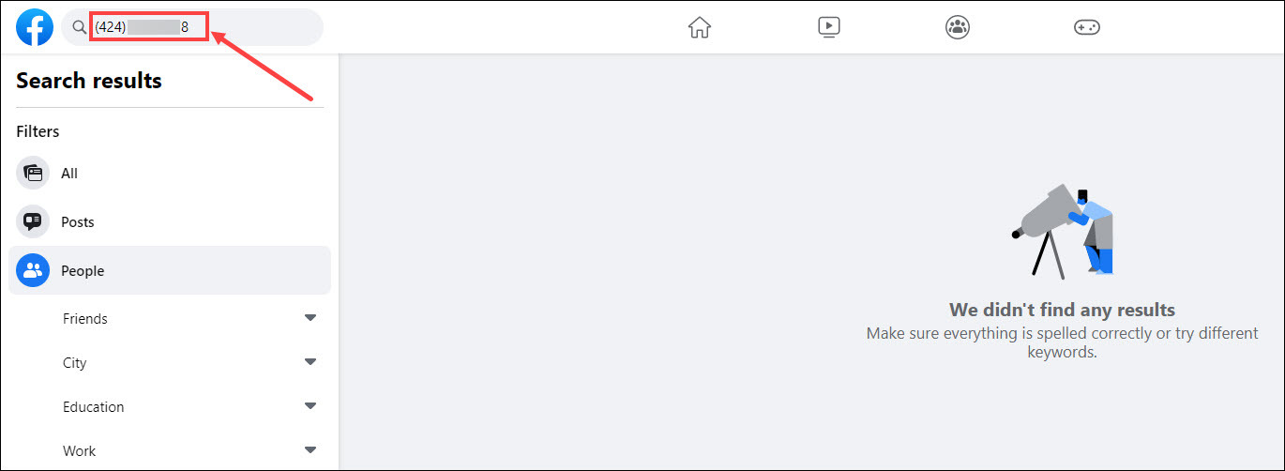Select the Posts filter icon
Screen dimensions: 1285x471
point(33,221)
